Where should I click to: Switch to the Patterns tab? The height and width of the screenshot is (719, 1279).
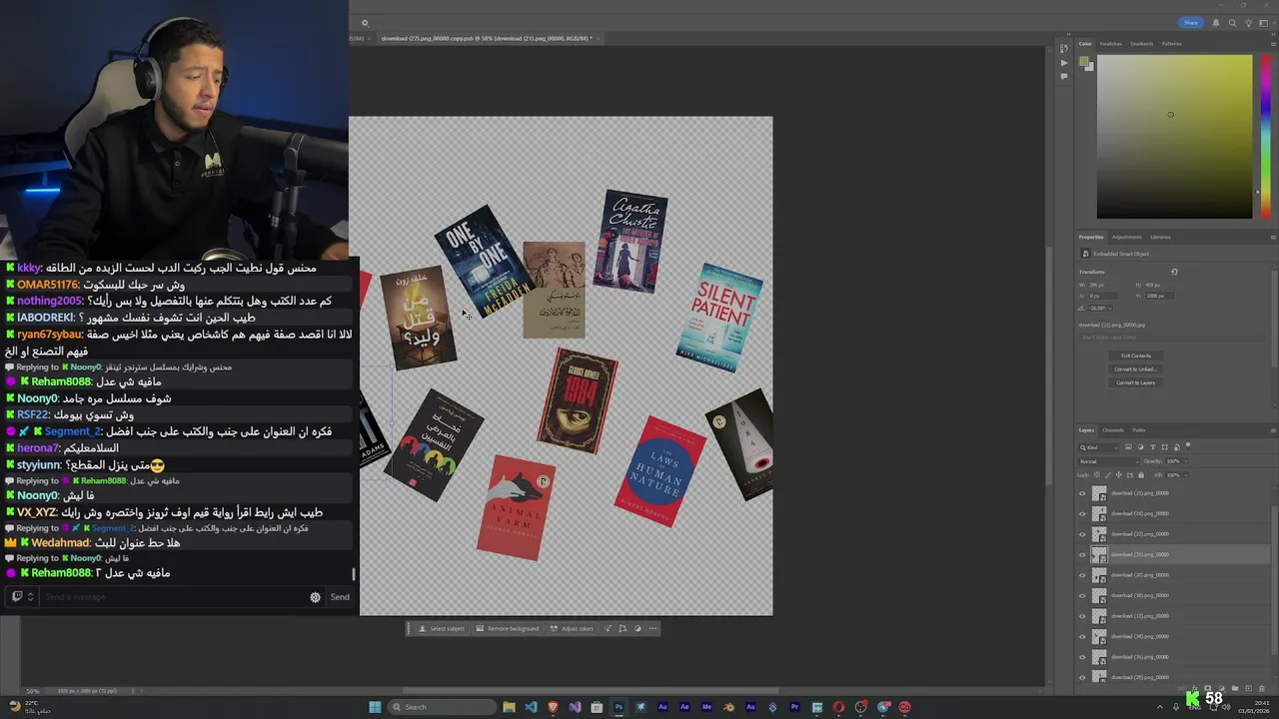tap(1172, 44)
